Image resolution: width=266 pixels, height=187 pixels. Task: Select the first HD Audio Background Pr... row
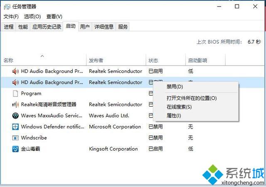click(x=132, y=71)
